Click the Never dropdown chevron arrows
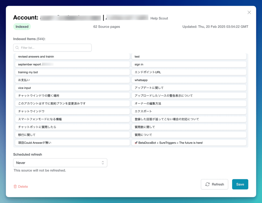262x203 pixels. (103, 163)
